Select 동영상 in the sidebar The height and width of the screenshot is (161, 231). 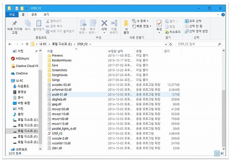click(x=20, y=92)
